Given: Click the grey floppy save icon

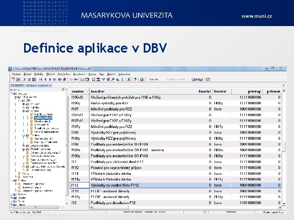Looking at the screenshot, I should [82, 79].
